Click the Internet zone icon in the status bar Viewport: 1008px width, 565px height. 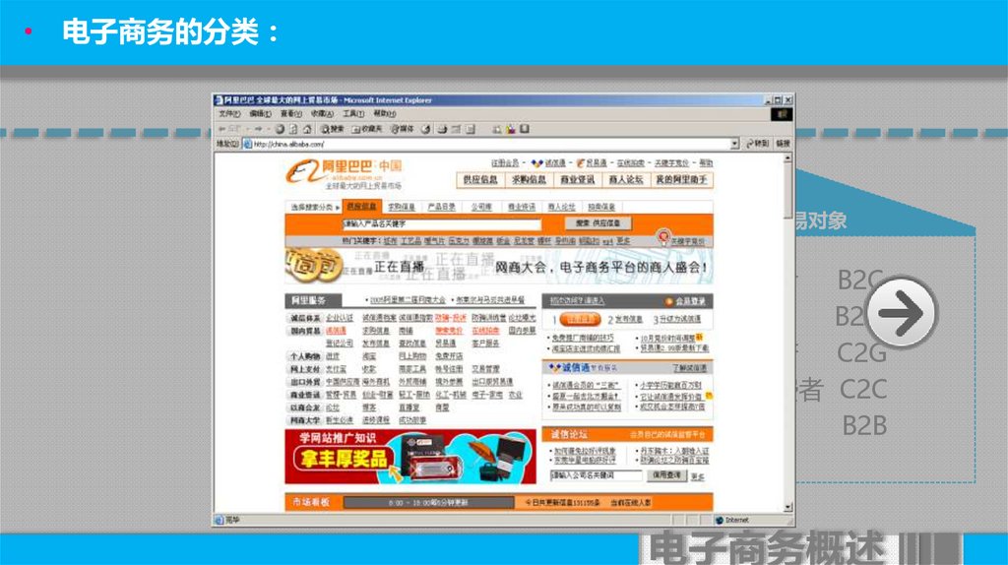[720, 520]
